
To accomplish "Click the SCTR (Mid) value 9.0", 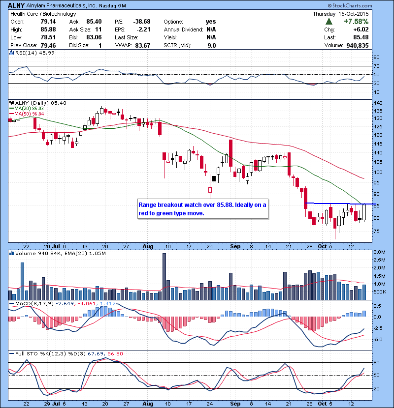I will [212, 45].
